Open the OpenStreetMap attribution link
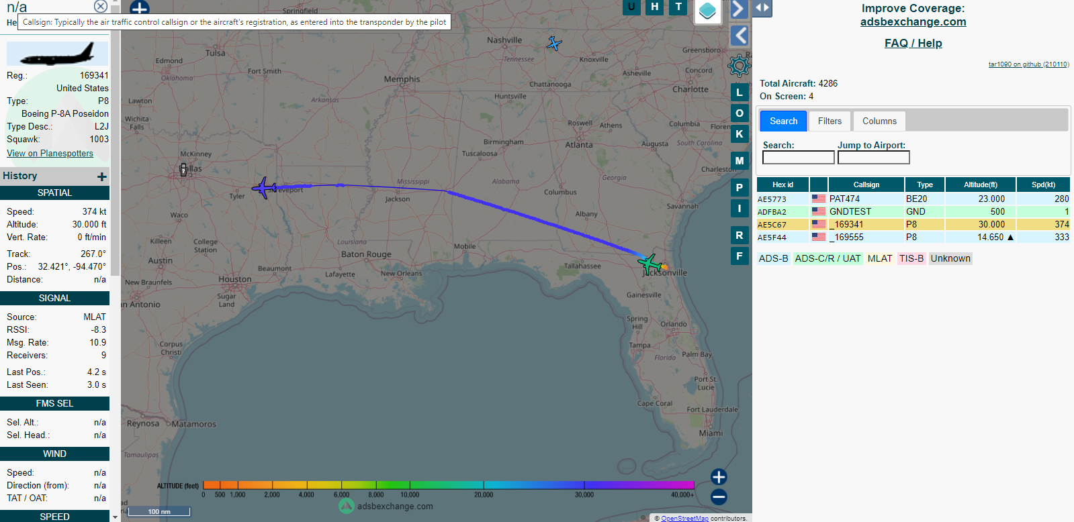The width and height of the screenshot is (1074, 522). [684, 519]
